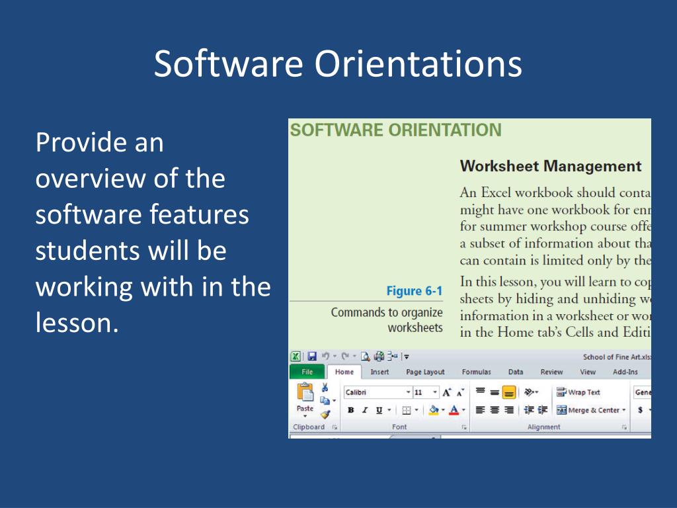Open the Alignment group dialog launcher
Image resolution: width=677 pixels, height=508 pixels.
[624, 427]
